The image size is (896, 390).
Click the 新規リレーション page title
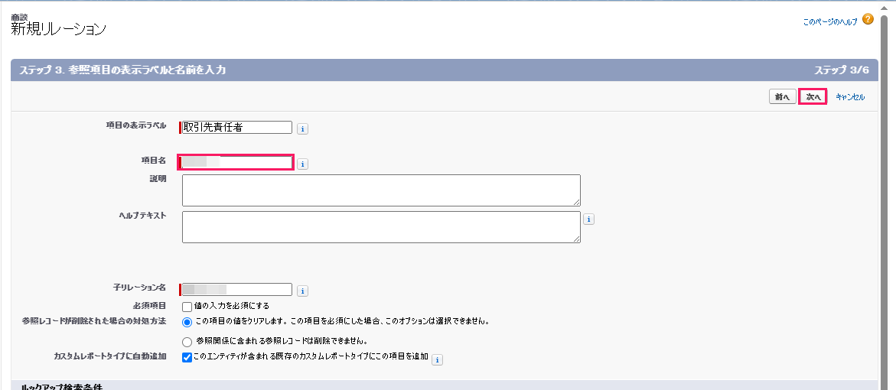[58, 30]
